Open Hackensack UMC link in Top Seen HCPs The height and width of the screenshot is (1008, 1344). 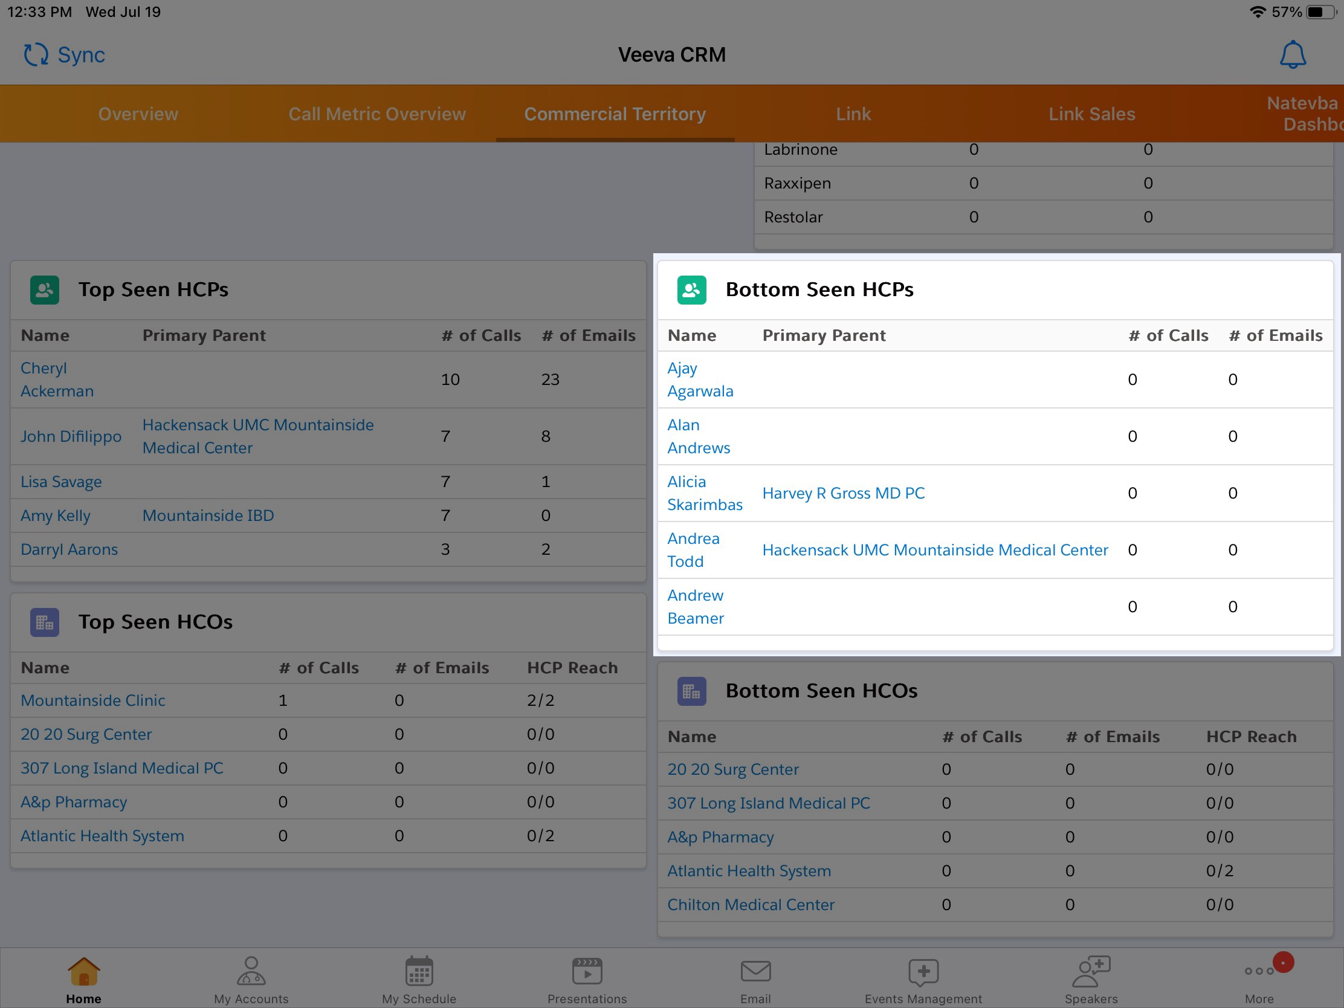click(x=257, y=436)
